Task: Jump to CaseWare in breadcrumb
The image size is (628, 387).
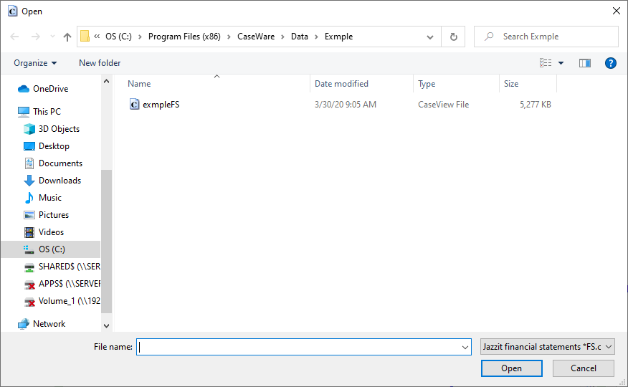Action: coord(256,37)
